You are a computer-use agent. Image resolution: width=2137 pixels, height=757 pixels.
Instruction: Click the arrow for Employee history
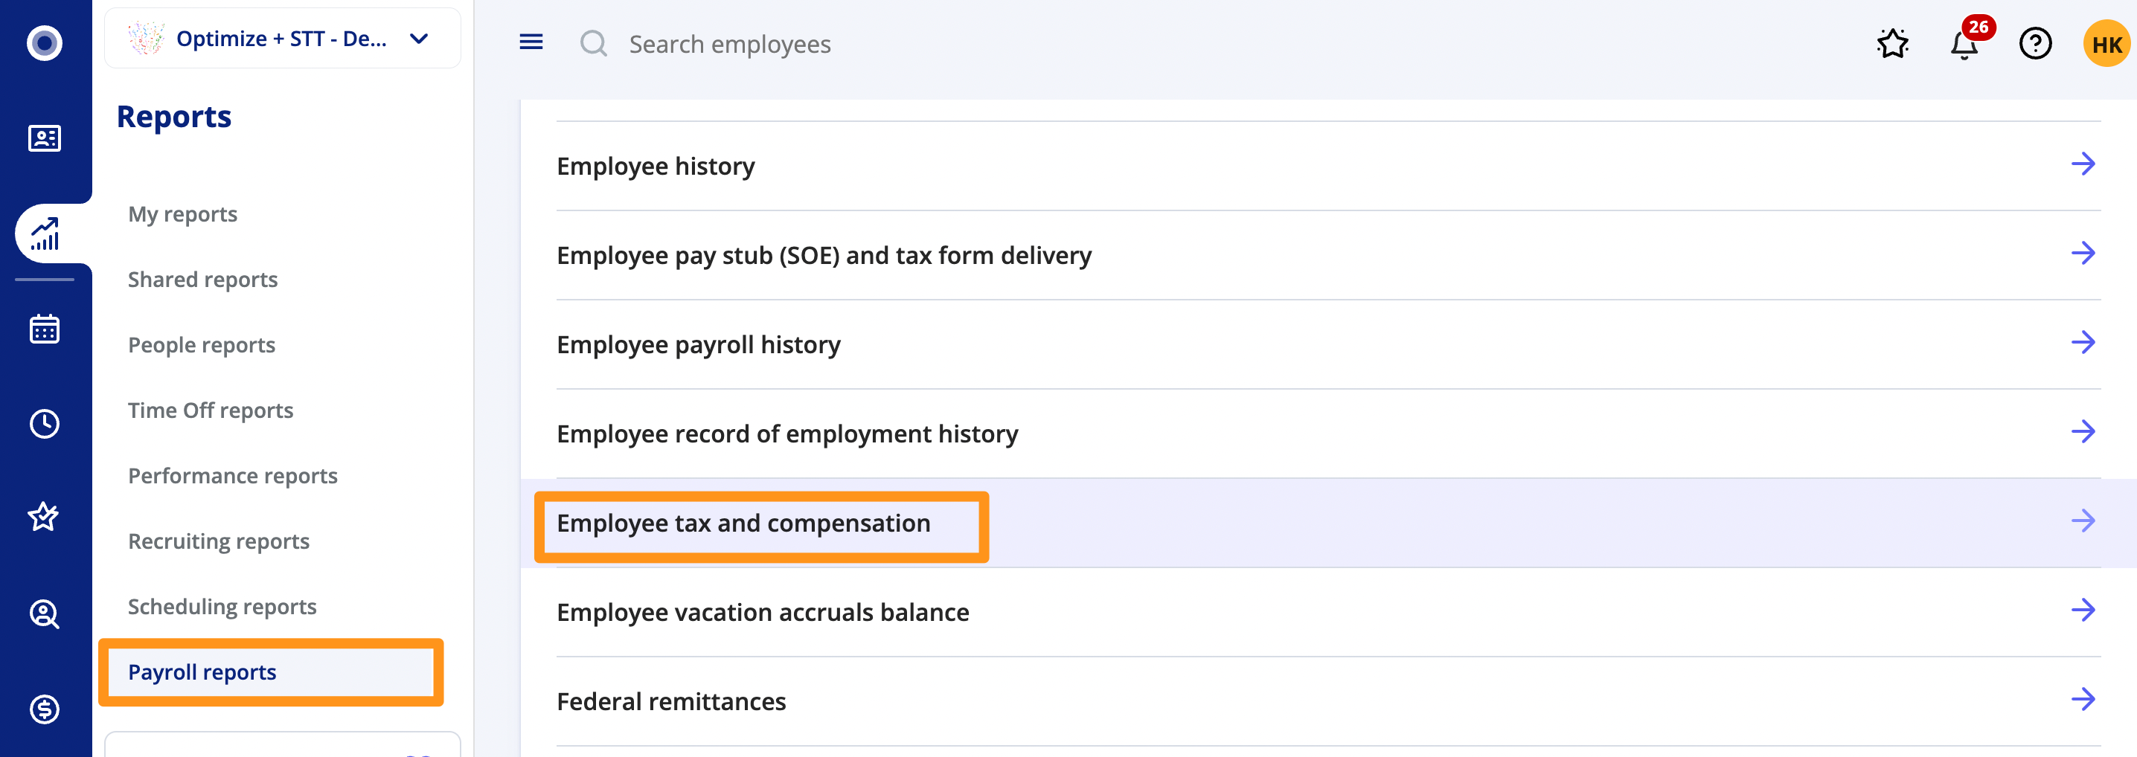tap(2083, 164)
